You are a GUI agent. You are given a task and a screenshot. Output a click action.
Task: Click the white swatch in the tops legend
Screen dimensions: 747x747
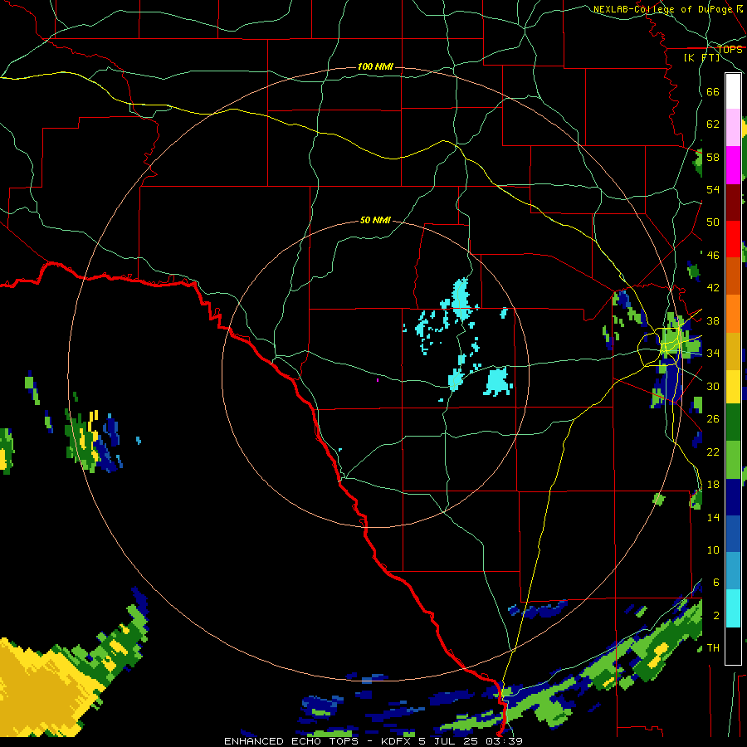(733, 91)
